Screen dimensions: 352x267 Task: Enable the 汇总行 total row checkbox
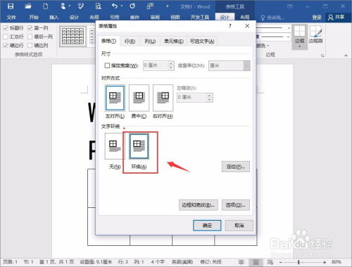[x=6, y=37]
